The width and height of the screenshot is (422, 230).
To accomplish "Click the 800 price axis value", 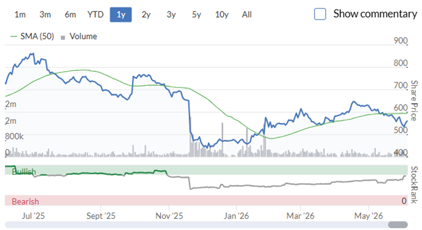I will tap(400, 63).
